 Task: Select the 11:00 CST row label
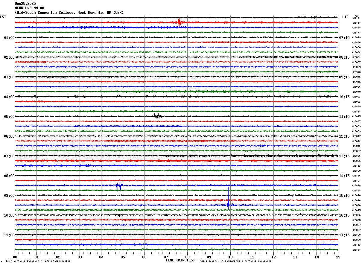pyautogui.click(x=9, y=235)
